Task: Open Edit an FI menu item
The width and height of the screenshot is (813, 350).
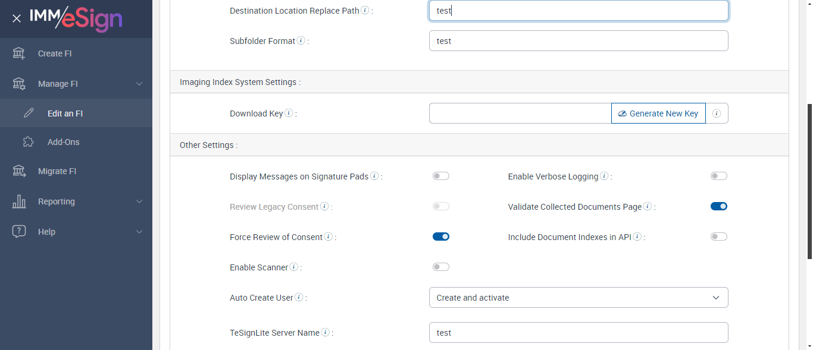Action: click(x=65, y=113)
